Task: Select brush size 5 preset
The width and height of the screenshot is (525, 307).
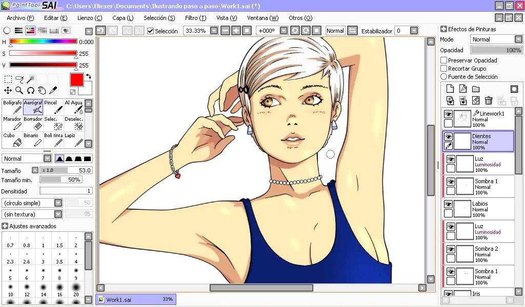Action: pyautogui.click(x=10, y=273)
